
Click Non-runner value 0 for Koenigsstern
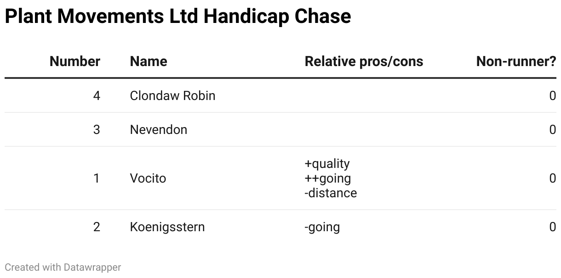(553, 227)
